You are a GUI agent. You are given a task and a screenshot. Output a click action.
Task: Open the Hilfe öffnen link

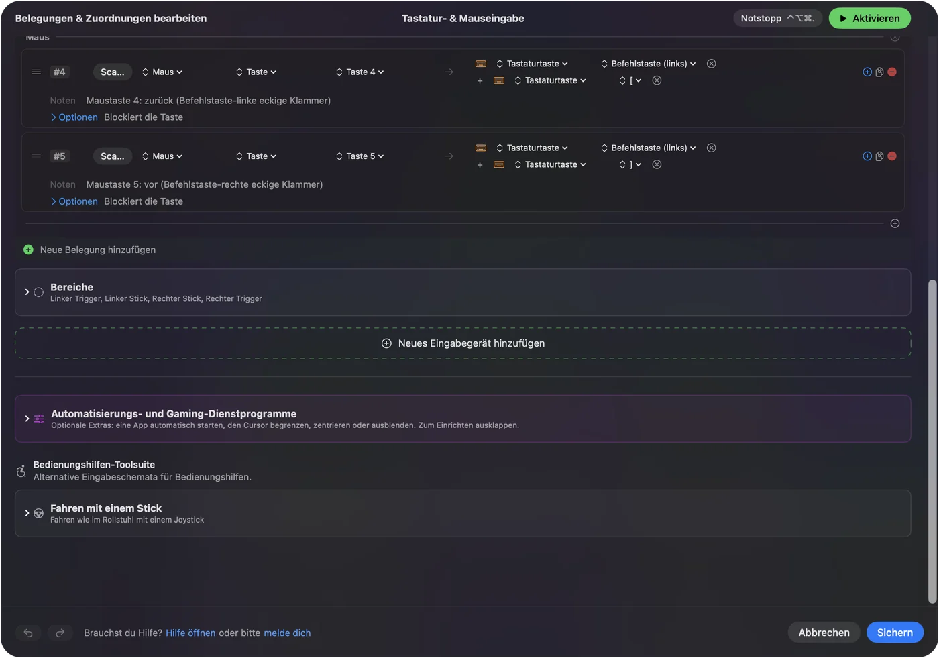click(x=190, y=633)
